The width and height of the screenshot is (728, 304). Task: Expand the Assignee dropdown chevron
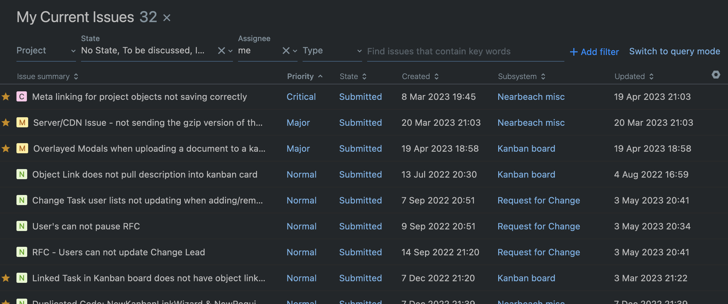[x=295, y=51]
